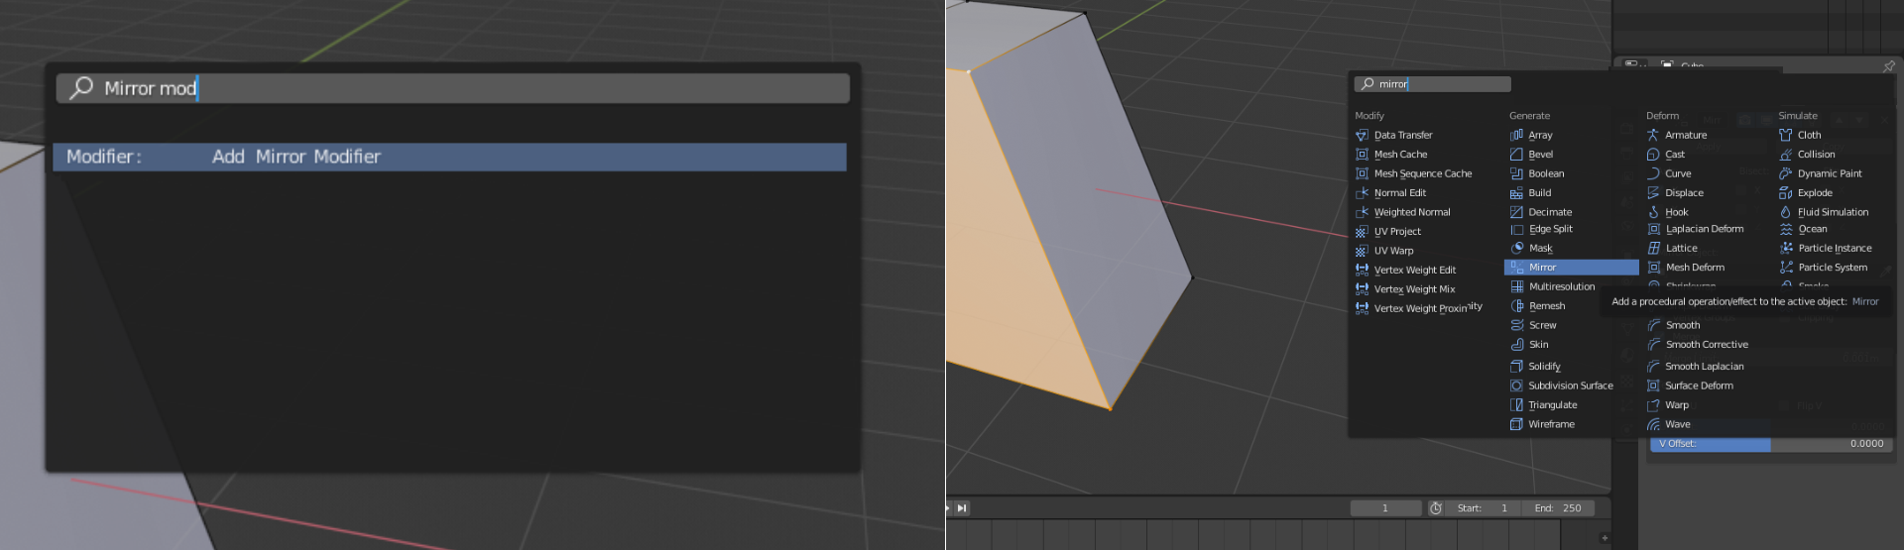This screenshot has height=550, width=1904.
Task: Choose the highlighted Mirror modifier
Action: [x=1572, y=268]
